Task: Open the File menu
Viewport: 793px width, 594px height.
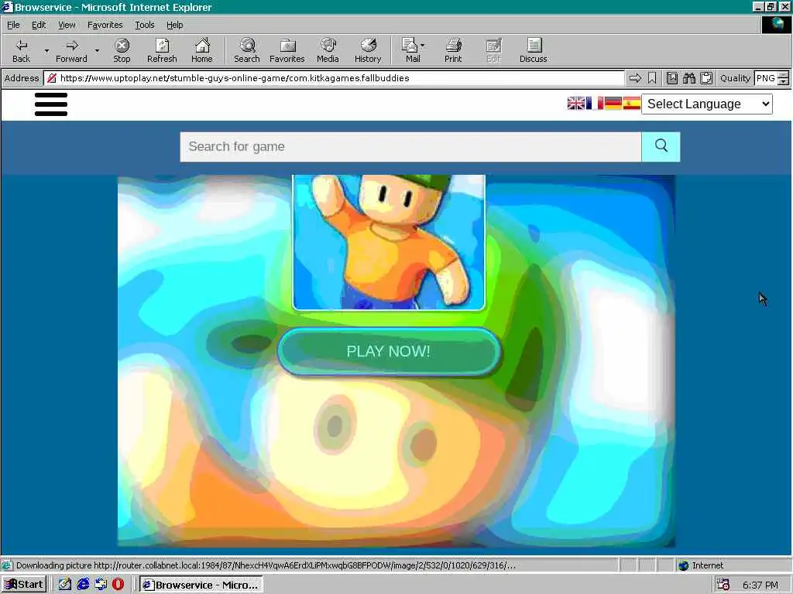Action: pyautogui.click(x=13, y=25)
